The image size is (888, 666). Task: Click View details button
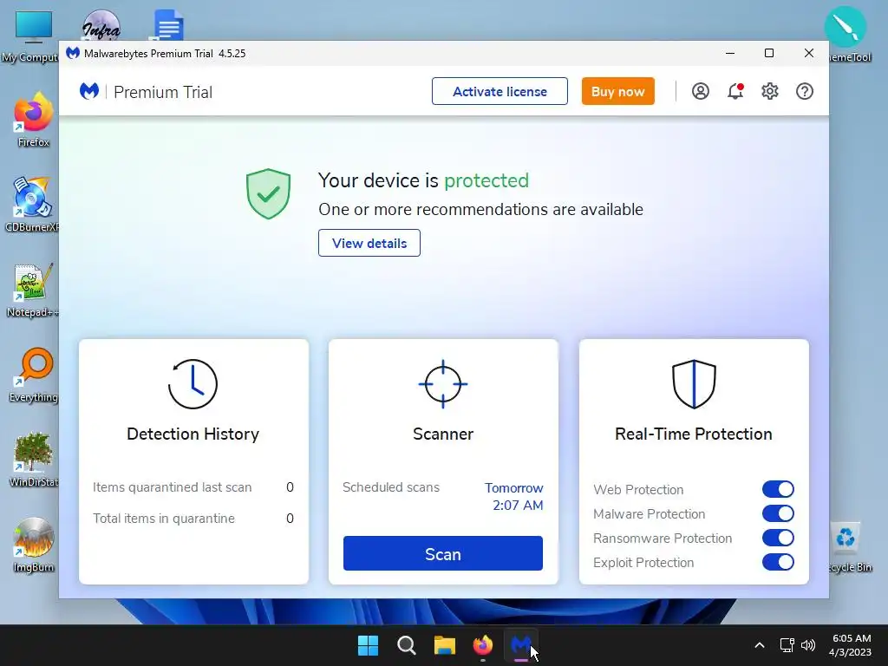click(x=369, y=243)
